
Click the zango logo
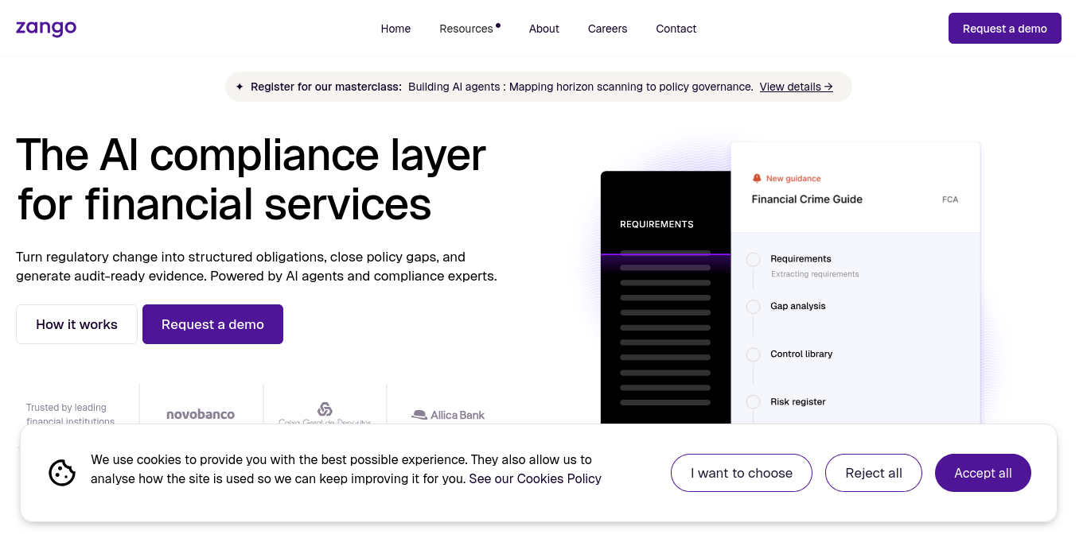(x=46, y=28)
